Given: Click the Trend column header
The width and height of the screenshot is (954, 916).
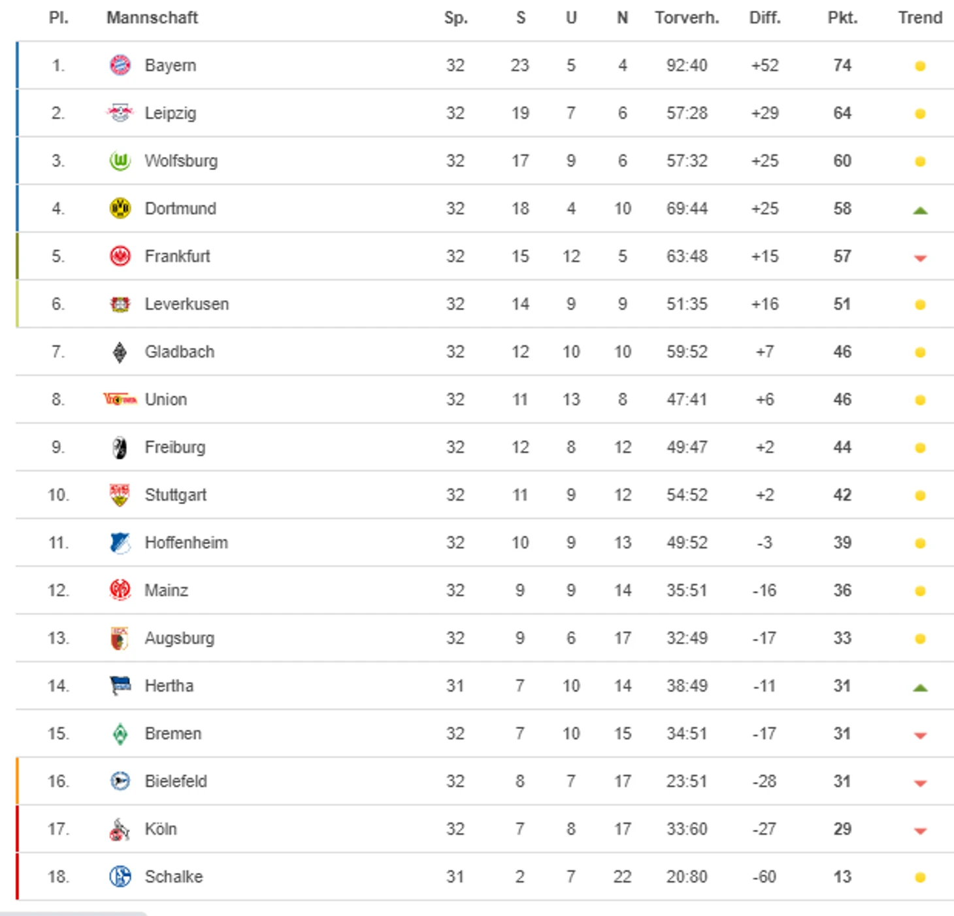Looking at the screenshot, I should pyautogui.click(x=920, y=18).
